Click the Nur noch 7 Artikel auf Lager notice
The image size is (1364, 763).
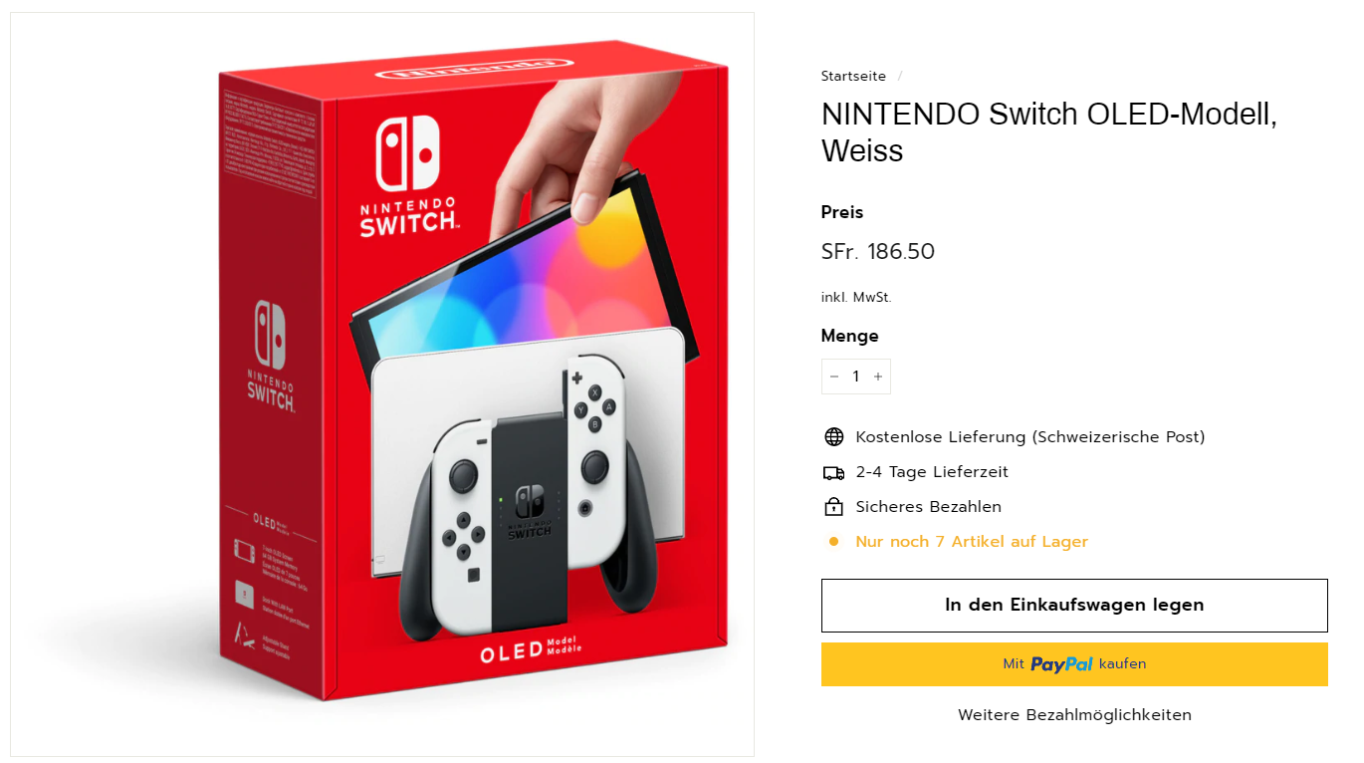tap(972, 542)
